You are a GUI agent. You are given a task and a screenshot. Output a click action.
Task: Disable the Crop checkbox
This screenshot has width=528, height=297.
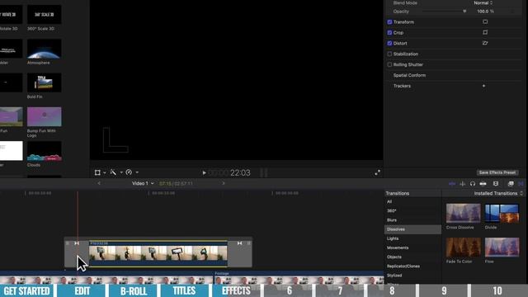tap(389, 33)
